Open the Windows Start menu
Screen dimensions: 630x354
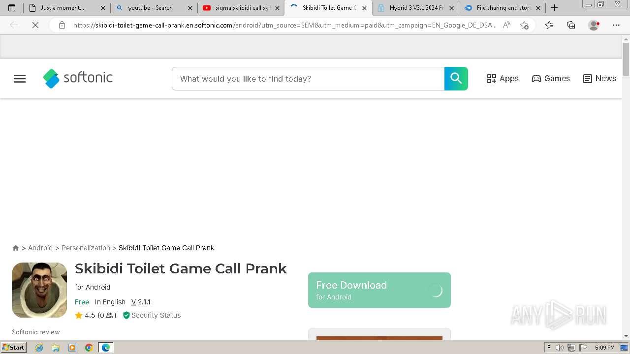point(13,348)
